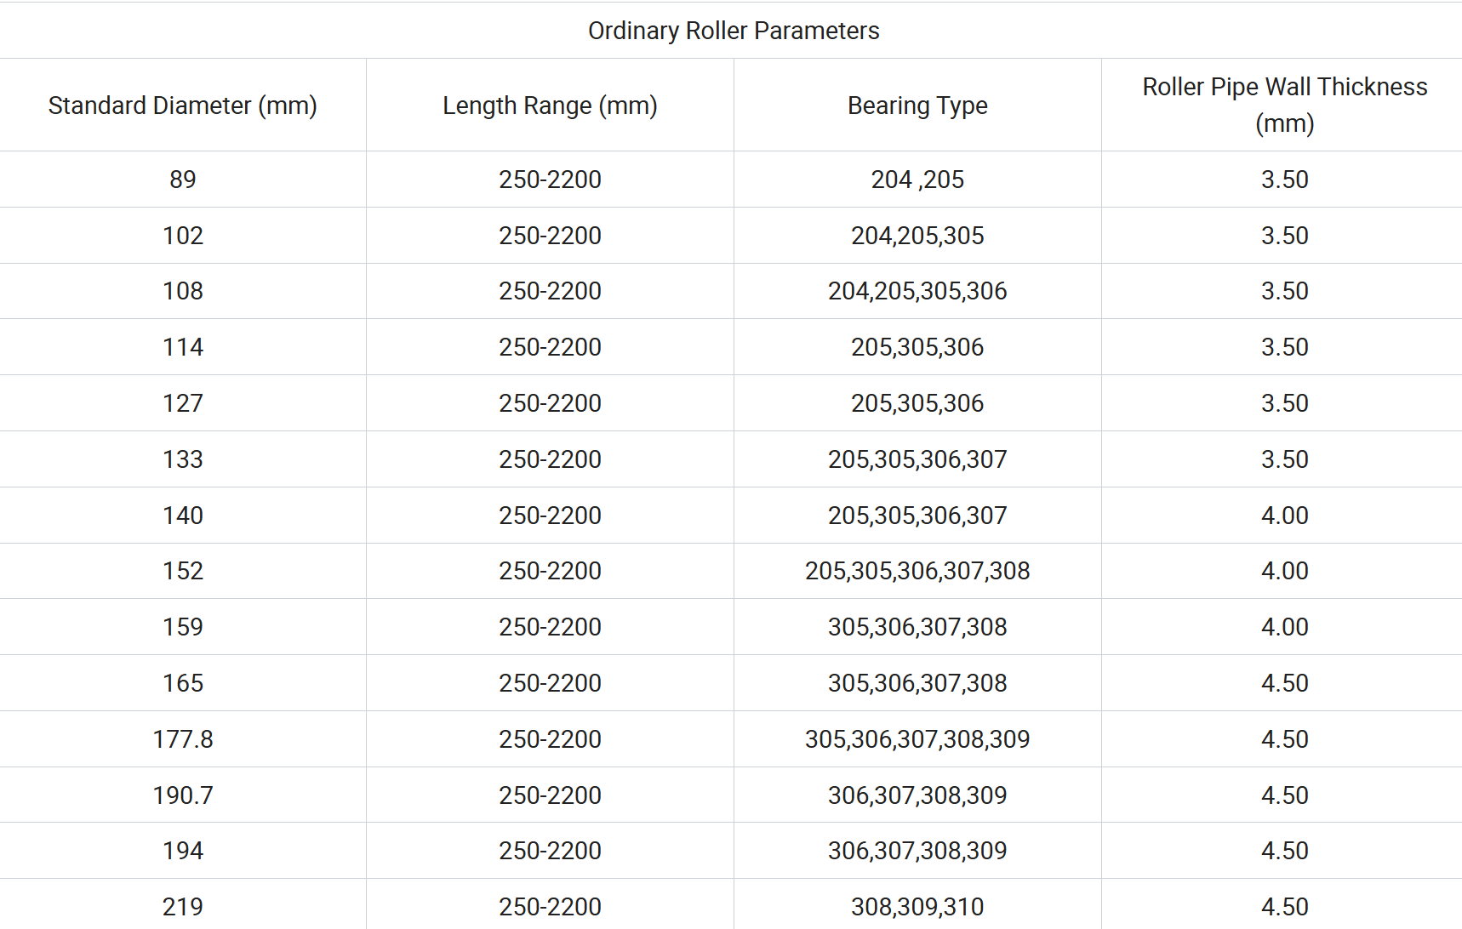Screen dimensions: 1462x929
Task: Click the Roller Pipe Wall Thickness header
Action: tap(1285, 105)
